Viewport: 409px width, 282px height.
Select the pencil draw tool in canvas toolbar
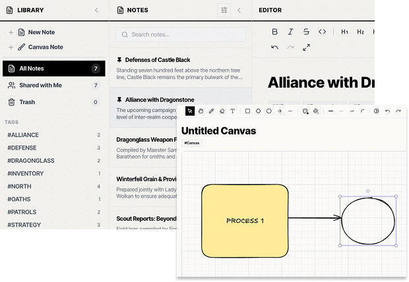click(211, 111)
